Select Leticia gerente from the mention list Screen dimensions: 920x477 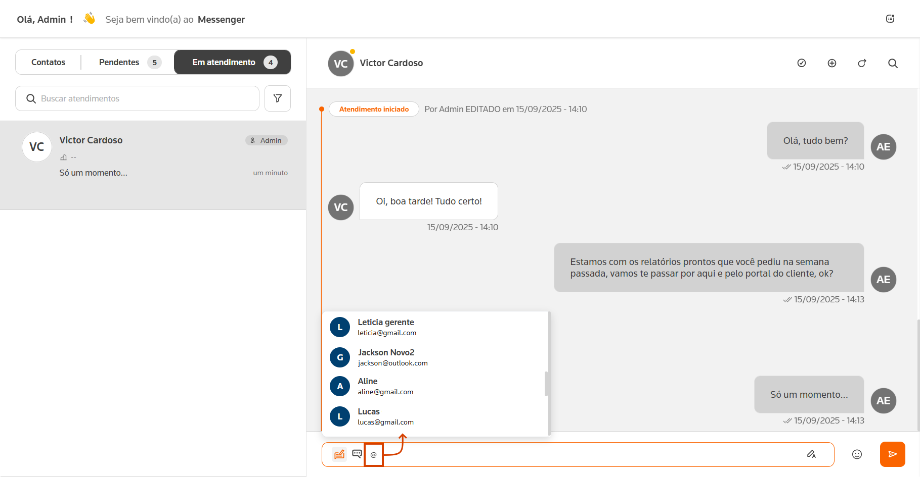pyautogui.click(x=386, y=327)
